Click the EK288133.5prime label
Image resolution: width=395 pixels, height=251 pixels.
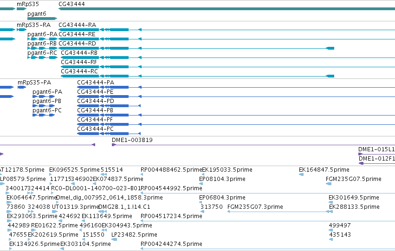click(354, 207)
